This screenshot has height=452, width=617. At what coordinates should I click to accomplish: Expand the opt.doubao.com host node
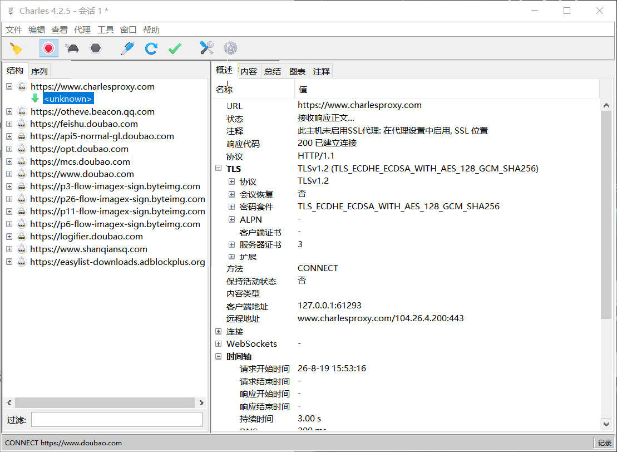point(9,149)
